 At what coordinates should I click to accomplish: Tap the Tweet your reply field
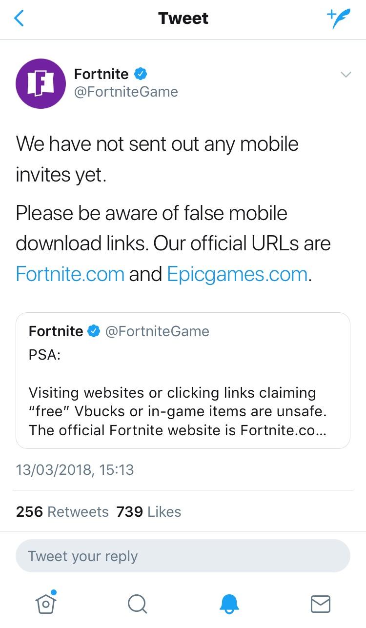point(183,556)
